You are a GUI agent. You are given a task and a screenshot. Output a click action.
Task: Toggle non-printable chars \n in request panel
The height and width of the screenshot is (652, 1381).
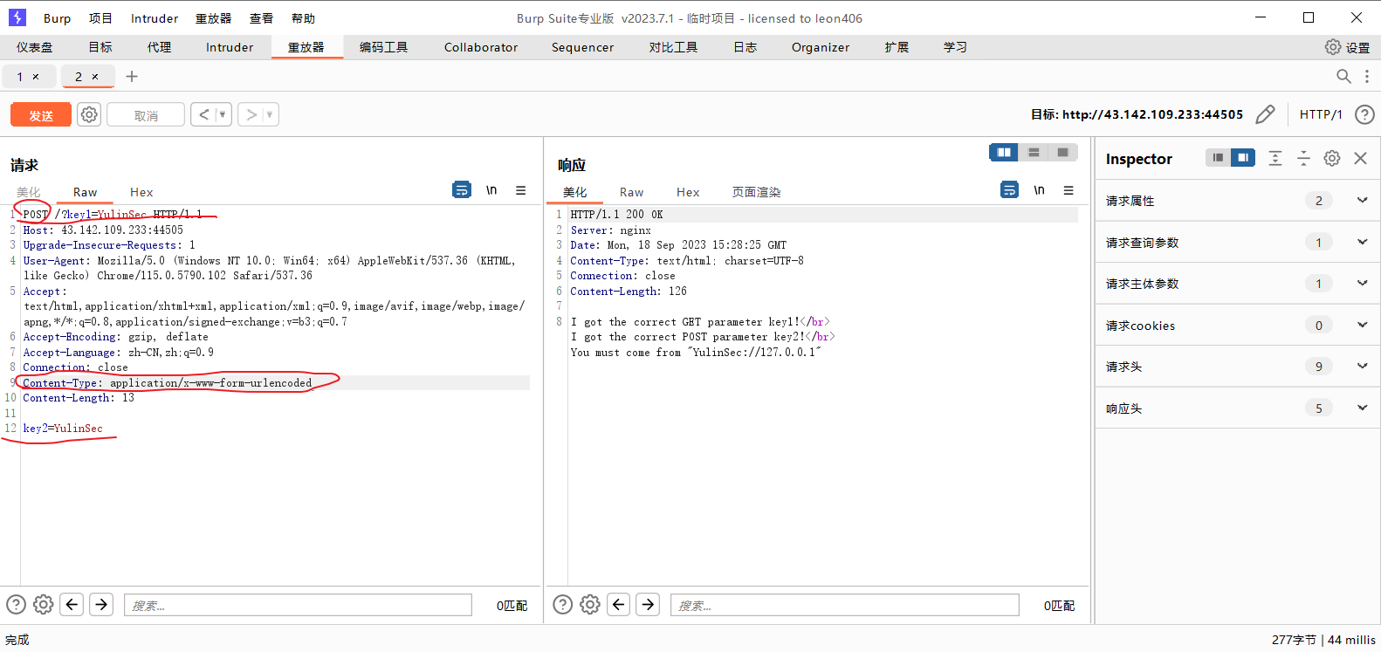(491, 189)
